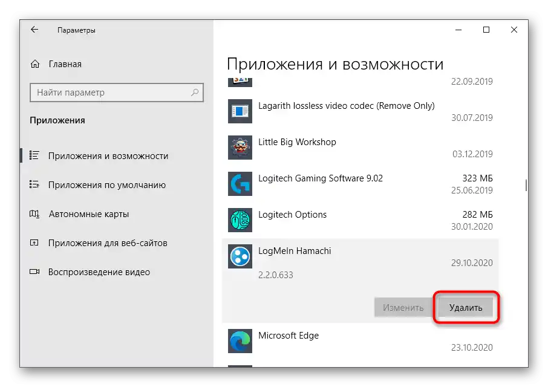The image size is (548, 387).
Task: Click the date 25.06.2019
Action: click(x=472, y=190)
